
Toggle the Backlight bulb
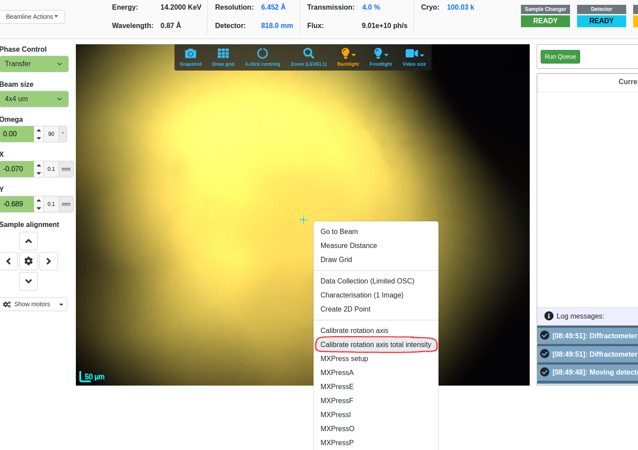pos(346,54)
